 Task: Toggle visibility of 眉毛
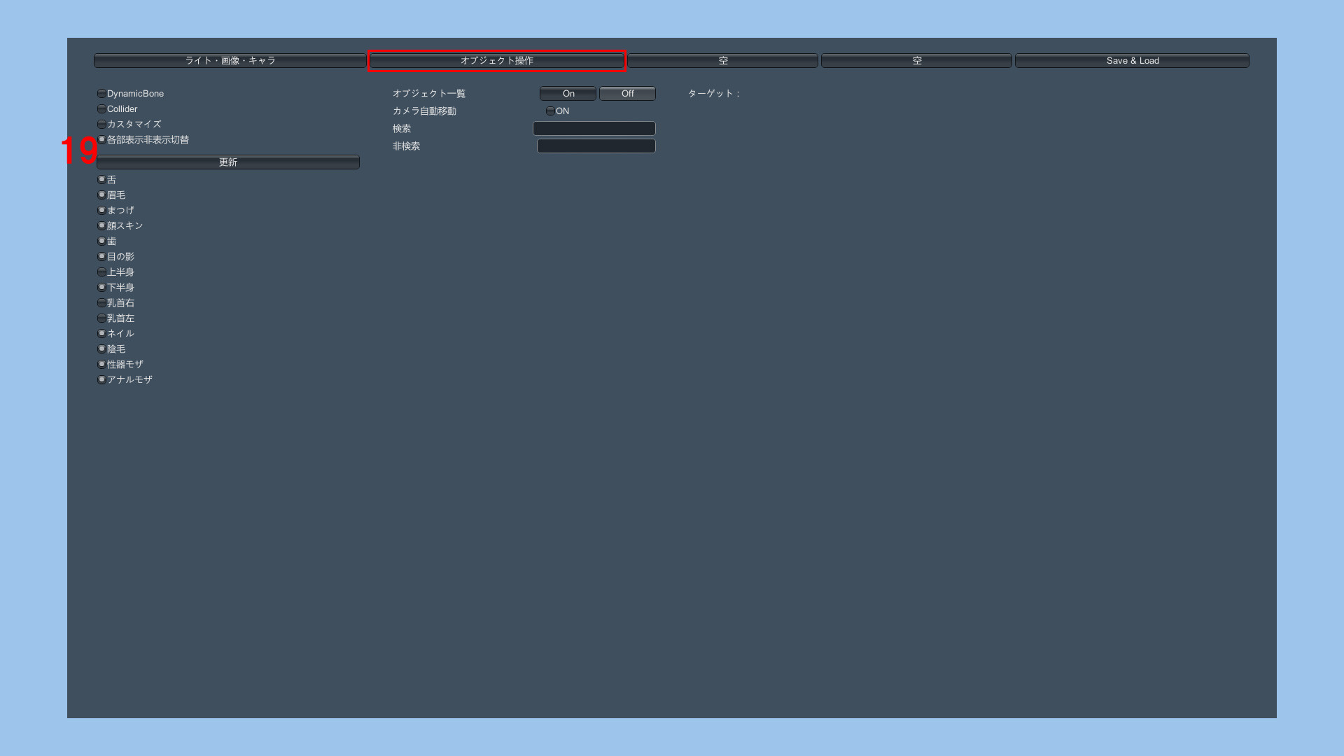(x=102, y=195)
